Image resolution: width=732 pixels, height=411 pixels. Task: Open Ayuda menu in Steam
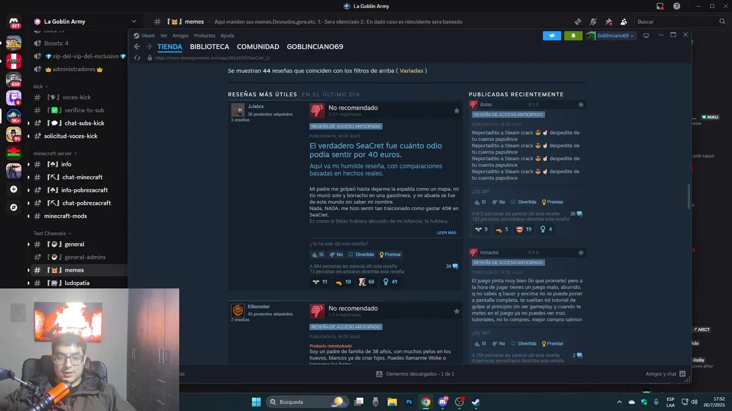click(x=228, y=35)
